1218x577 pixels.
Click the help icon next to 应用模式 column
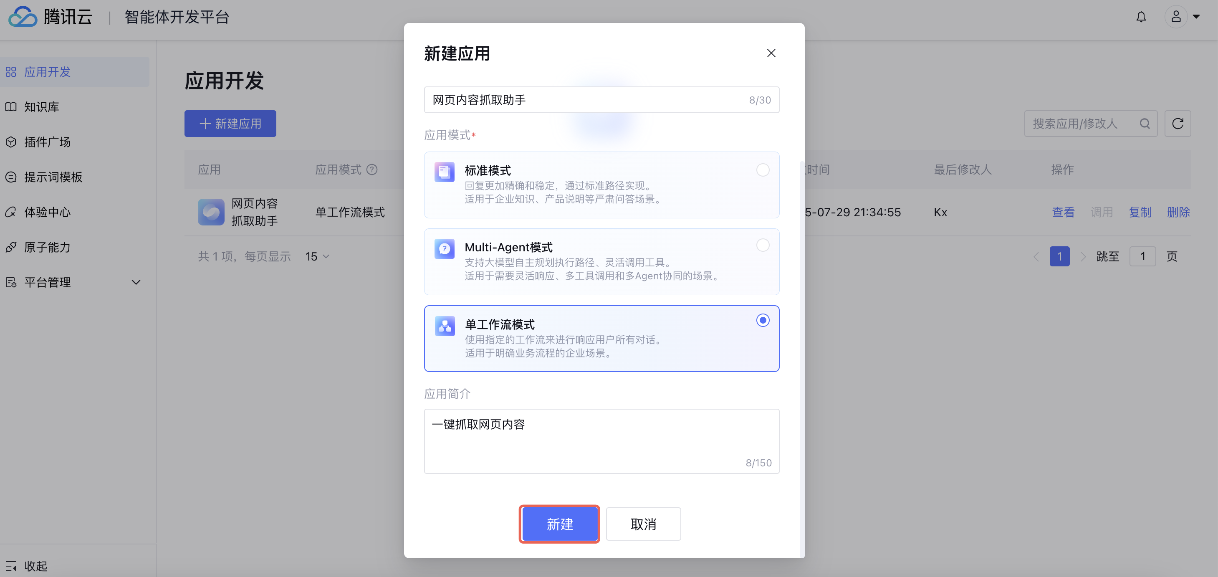[x=372, y=170]
